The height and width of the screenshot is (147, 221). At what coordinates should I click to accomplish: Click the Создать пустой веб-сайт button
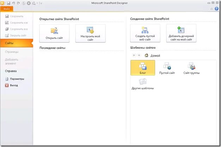click(145, 33)
